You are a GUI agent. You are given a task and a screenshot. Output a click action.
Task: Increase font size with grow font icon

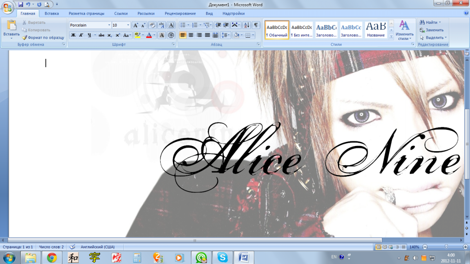(x=135, y=25)
